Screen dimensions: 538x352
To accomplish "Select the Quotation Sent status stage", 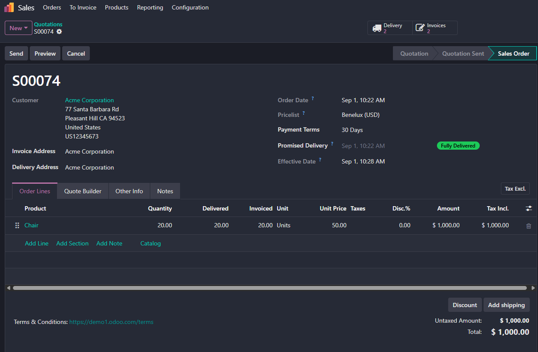I will click(463, 53).
